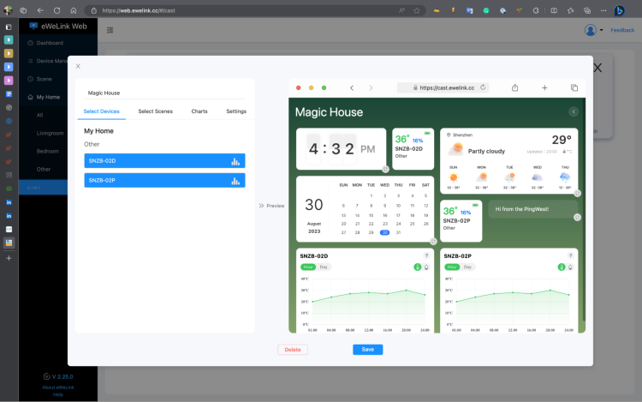
Task: Select Day view on SNZB-02P chart
Action: [467, 267]
